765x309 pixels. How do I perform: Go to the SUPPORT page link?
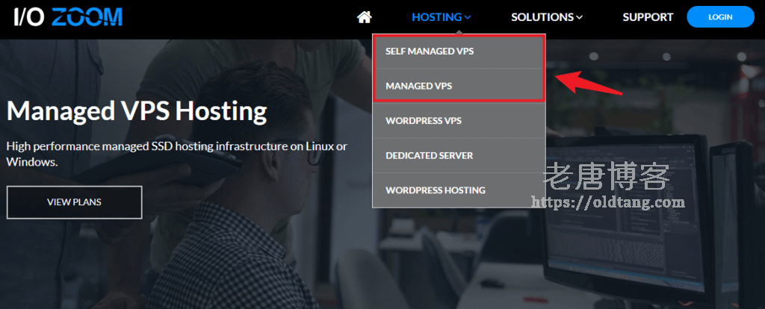click(648, 16)
